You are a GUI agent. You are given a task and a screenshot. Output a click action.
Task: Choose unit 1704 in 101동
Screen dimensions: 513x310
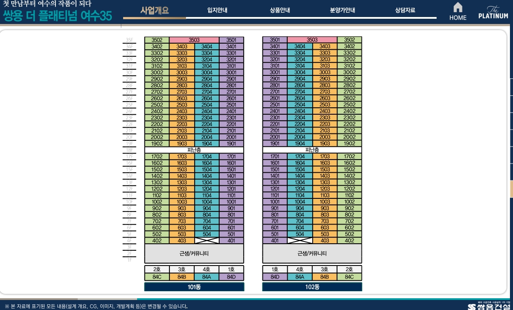point(207,157)
